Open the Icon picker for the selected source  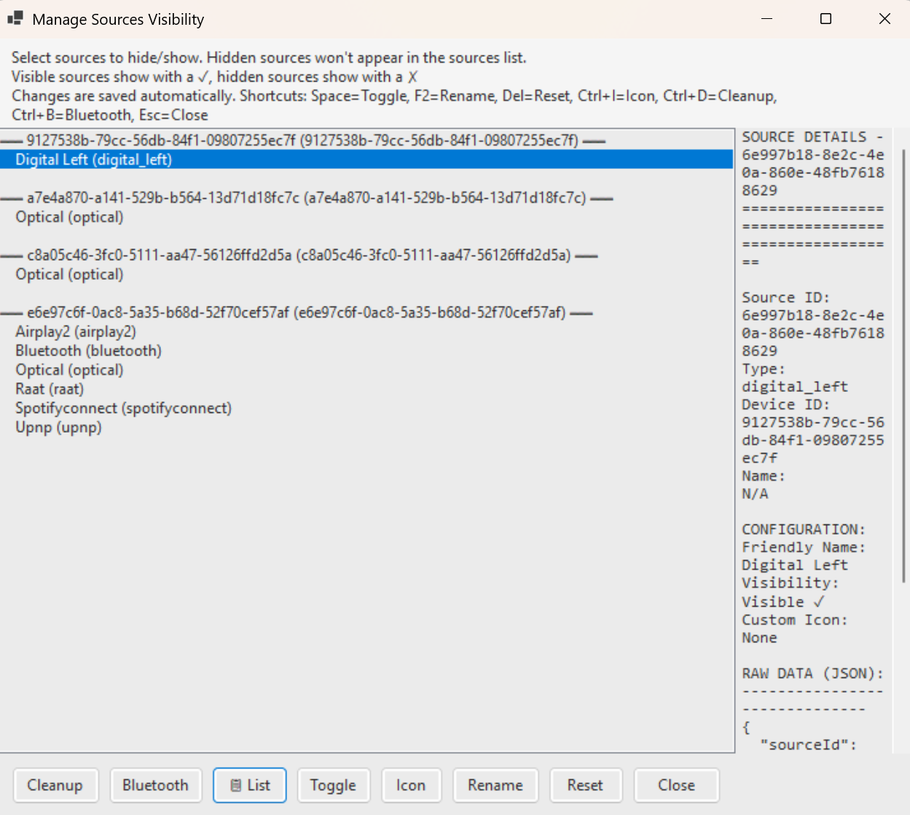411,785
